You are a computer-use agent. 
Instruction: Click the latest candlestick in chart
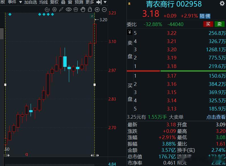(94, 33)
